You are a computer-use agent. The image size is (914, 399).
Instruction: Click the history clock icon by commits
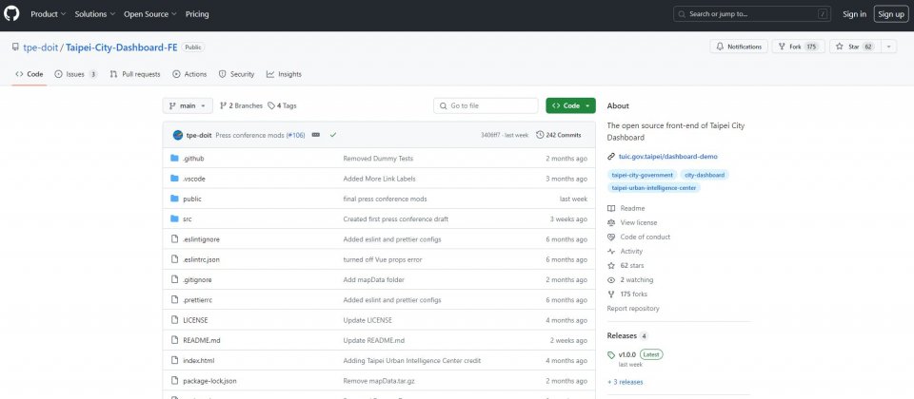pyautogui.click(x=540, y=135)
